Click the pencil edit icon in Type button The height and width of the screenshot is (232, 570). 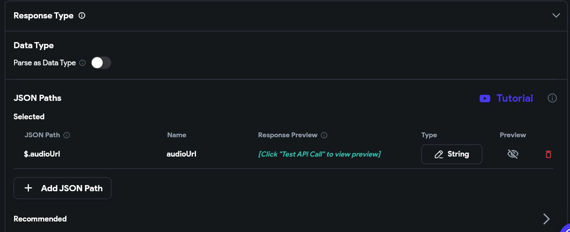click(x=439, y=154)
